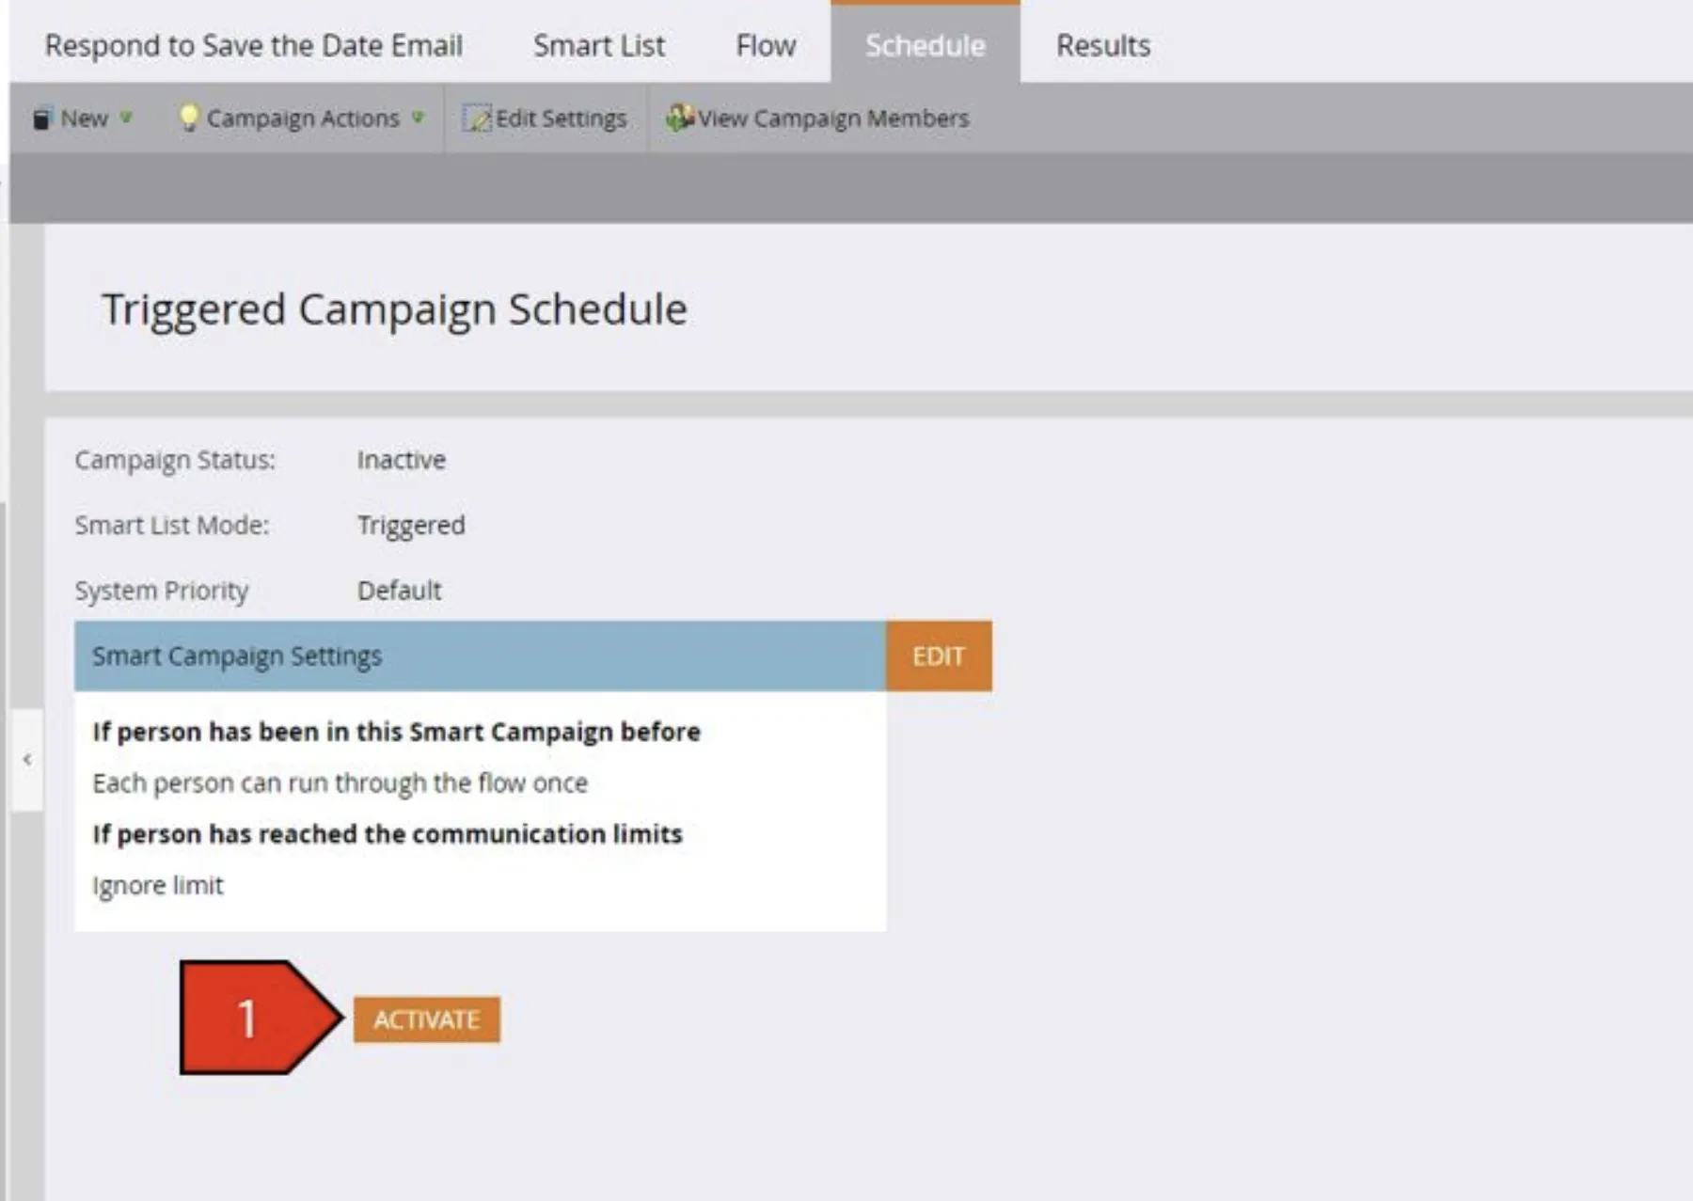1693x1201 pixels.
Task: Click the Campaign Actions lightbulb icon
Action: (189, 118)
